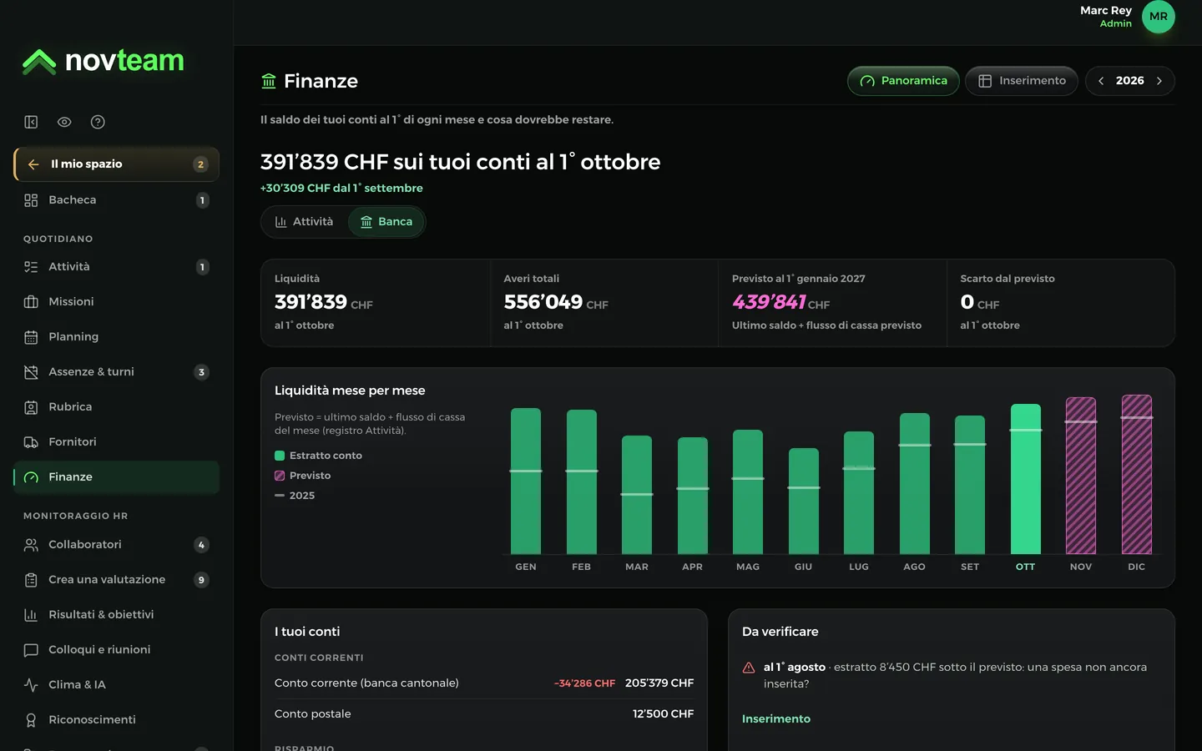The image size is (1202, 751).
Task: Open Risultati & obiettivi chart icon
Action: pos(31,615)
